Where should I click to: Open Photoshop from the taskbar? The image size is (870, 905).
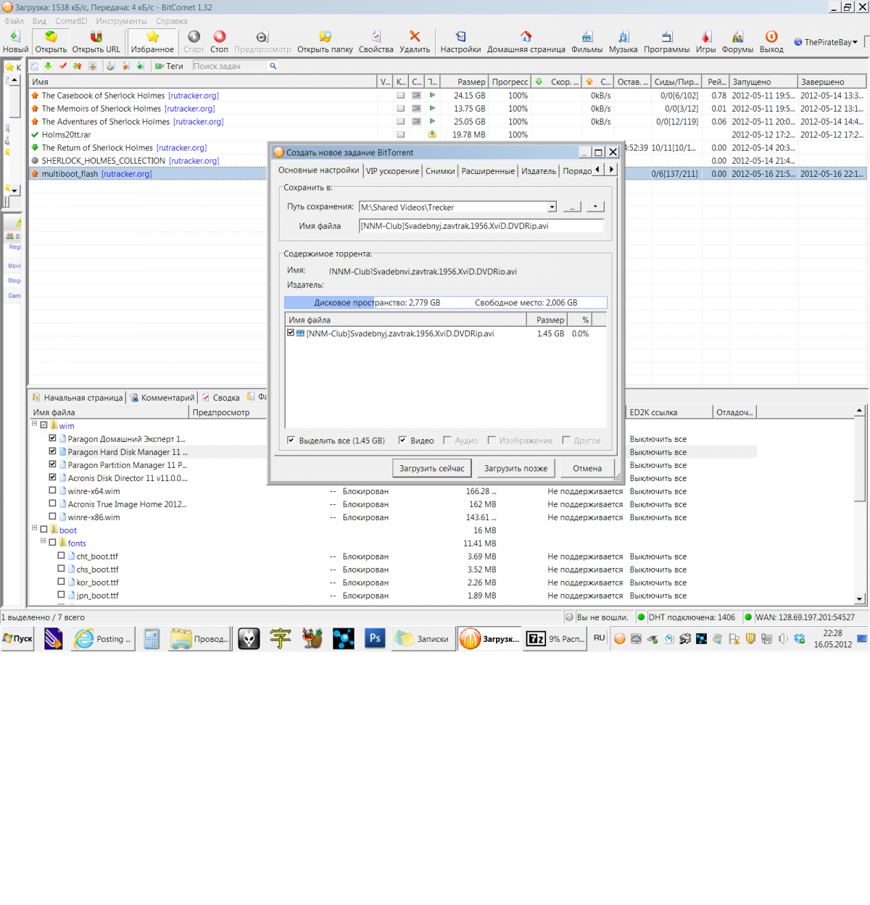pyautogui.click(x=375, y=638)
